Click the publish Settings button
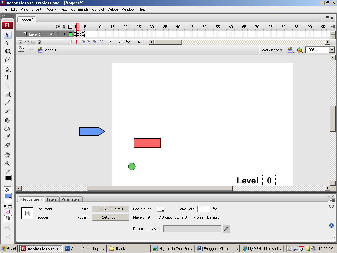The width and height of the screenshot is (337, 253). point(110,217)
